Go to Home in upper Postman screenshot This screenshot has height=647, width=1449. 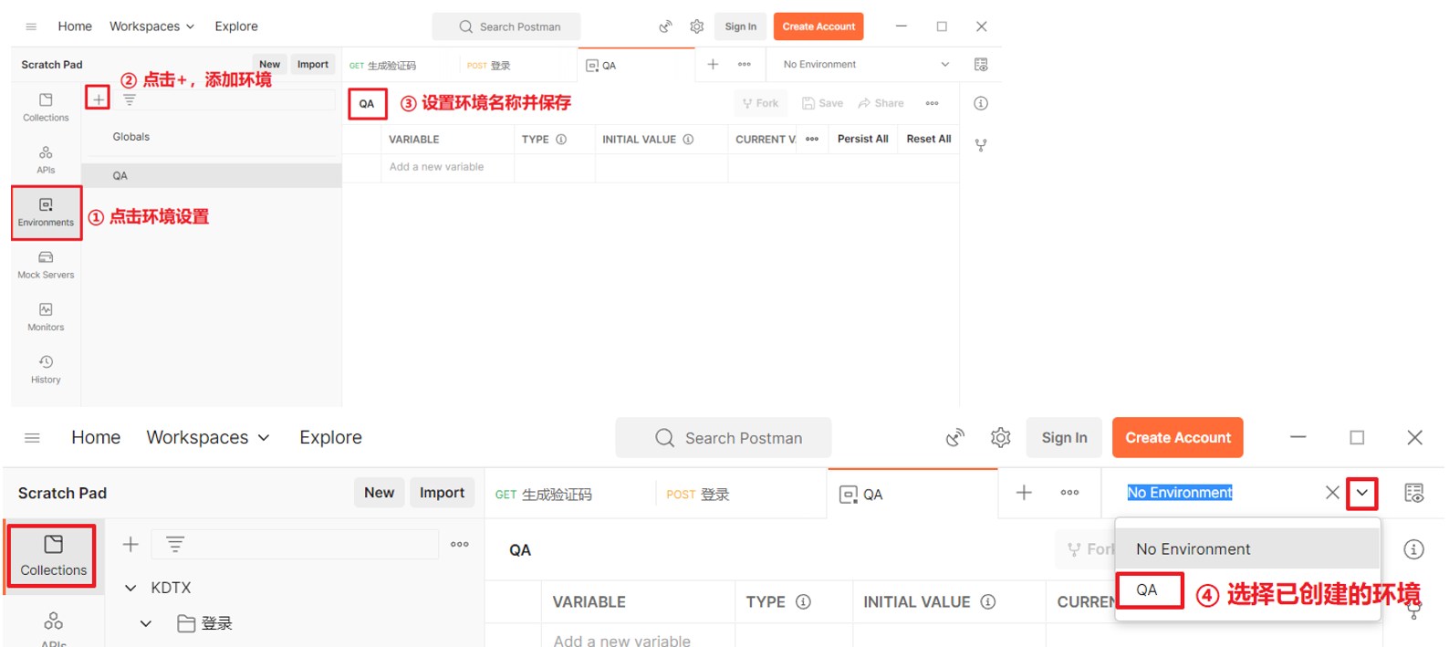75,26
